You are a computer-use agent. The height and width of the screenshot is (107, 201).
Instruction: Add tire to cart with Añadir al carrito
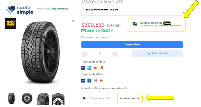click(157, 53)
